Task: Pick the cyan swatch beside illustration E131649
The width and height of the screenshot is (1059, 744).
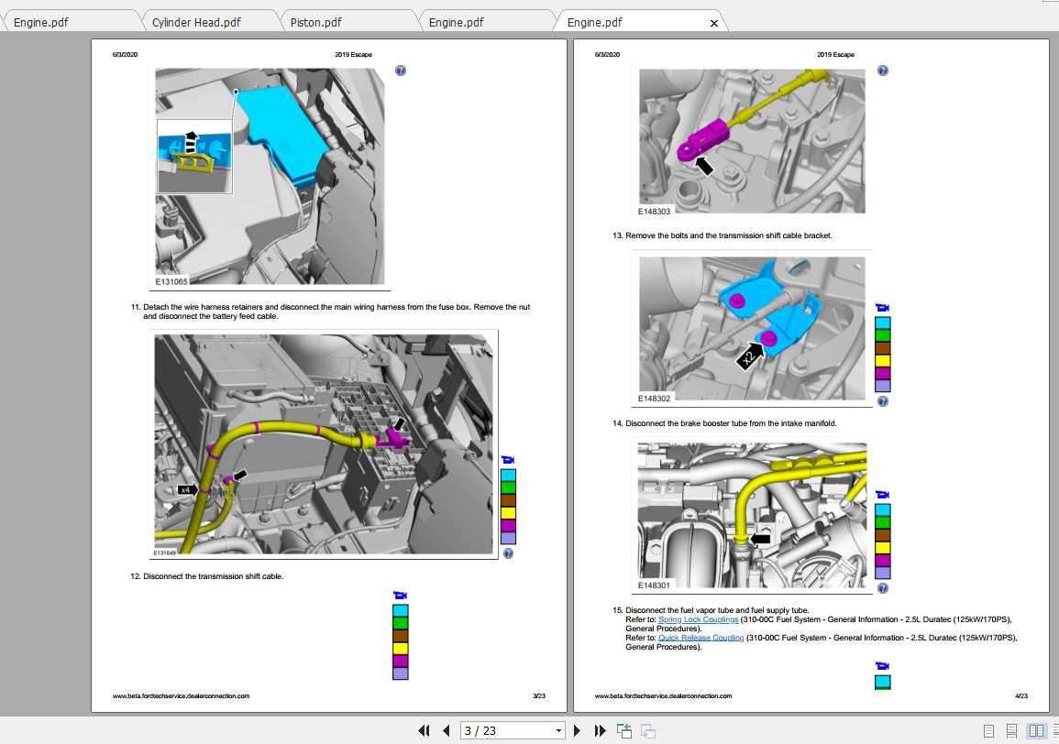Action: coord(509,476)
